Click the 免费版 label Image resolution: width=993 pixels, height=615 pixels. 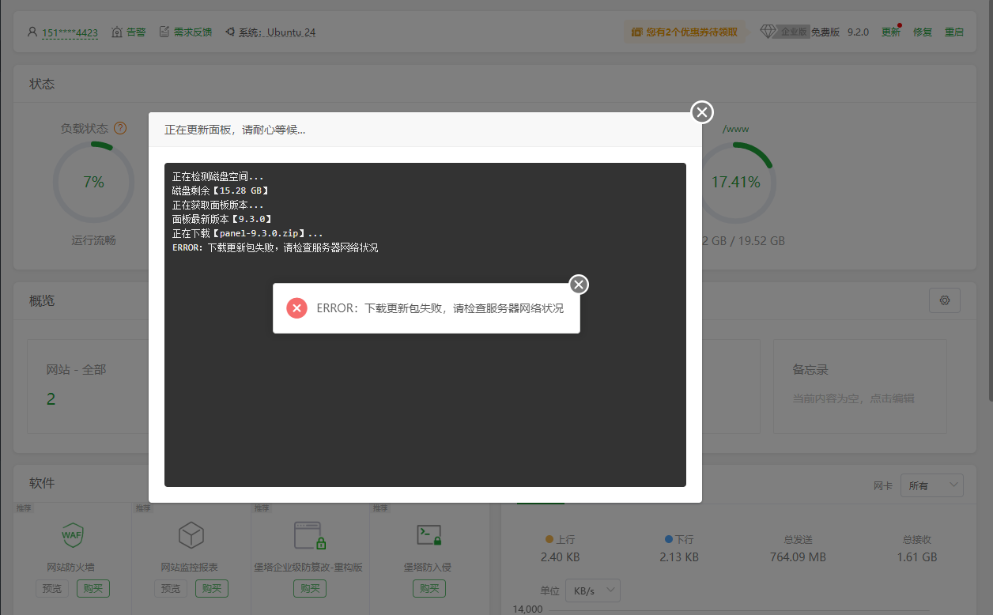[825, 32]
